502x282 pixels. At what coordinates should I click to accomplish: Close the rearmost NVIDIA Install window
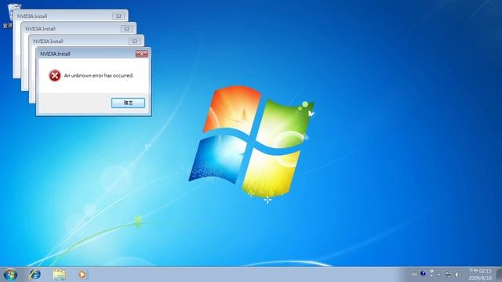(x=118, y=16)
